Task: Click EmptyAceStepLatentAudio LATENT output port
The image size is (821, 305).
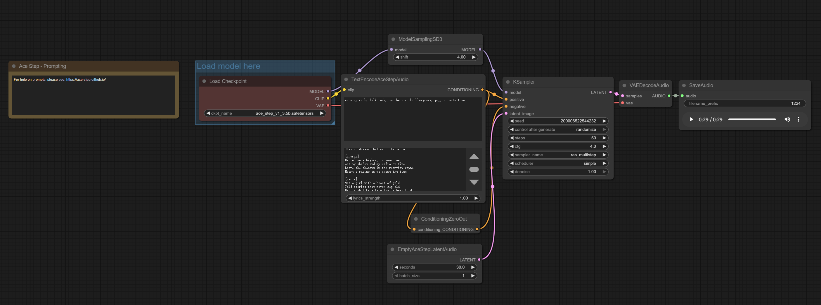Action: [479, 260]
